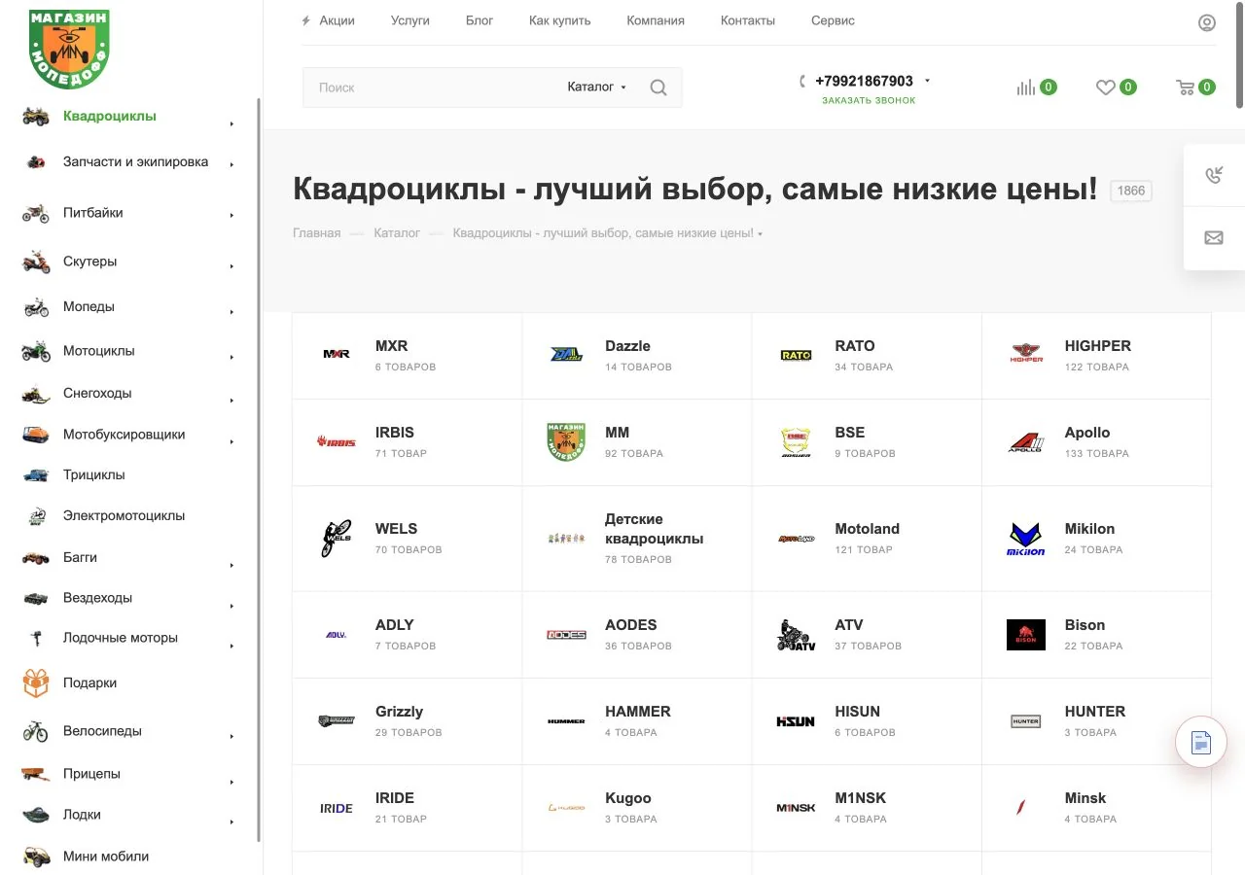Click the envelope message icon in side panel
1245x875 pixels.
click(1214, 237)
